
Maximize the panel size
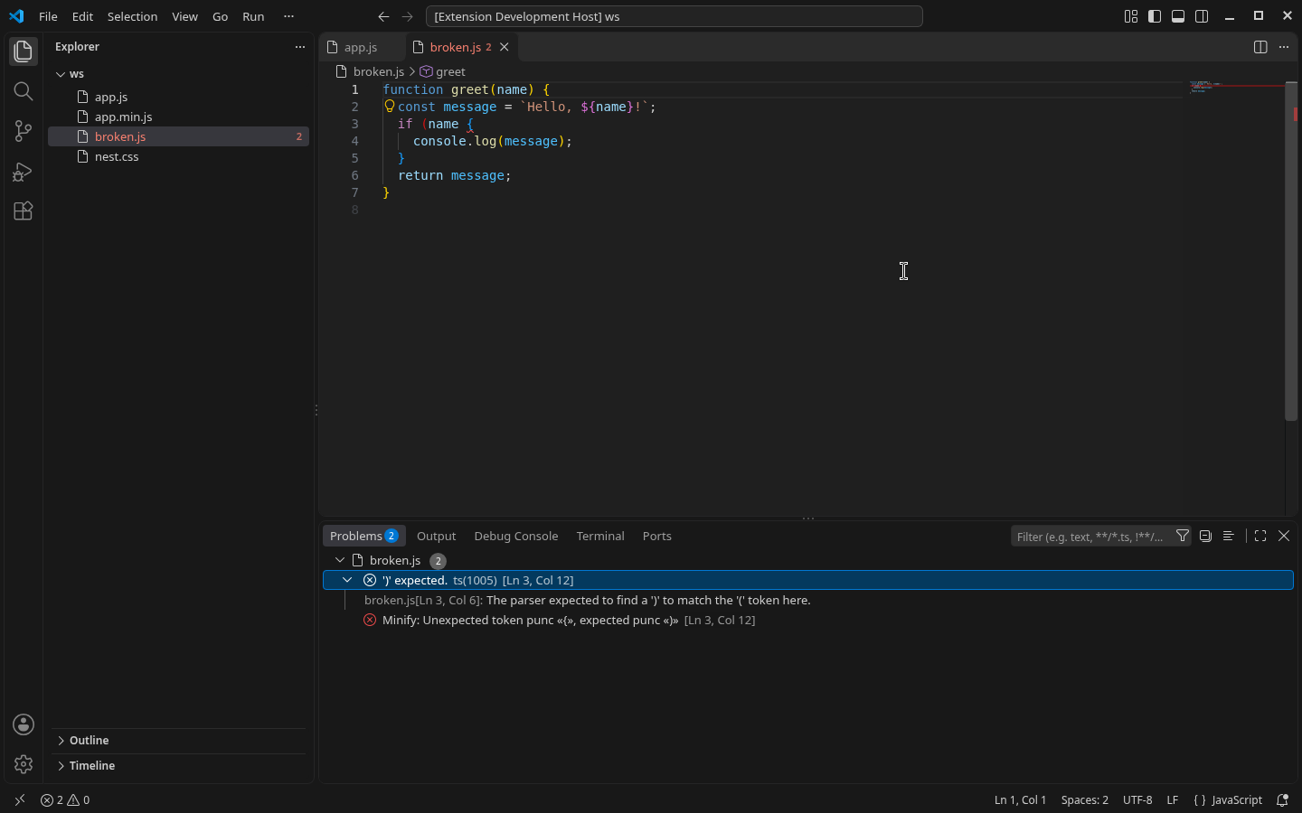coord(1260,536)
